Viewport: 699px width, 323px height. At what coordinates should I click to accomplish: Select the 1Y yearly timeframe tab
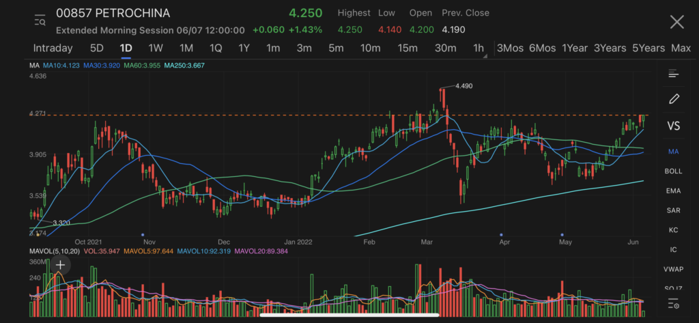click(244, 48)
